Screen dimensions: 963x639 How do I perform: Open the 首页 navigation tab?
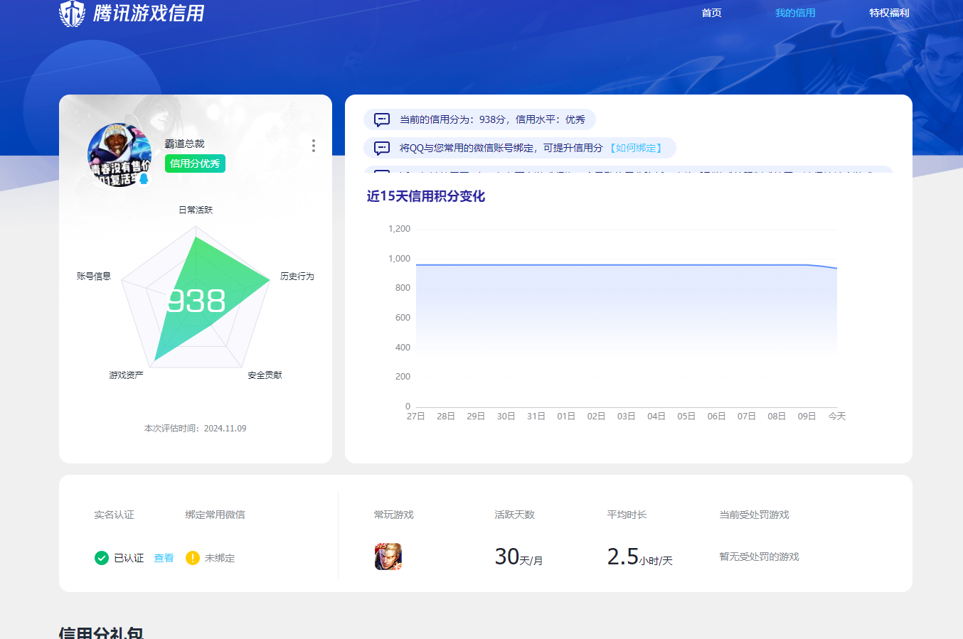click(x=711, y=13)
